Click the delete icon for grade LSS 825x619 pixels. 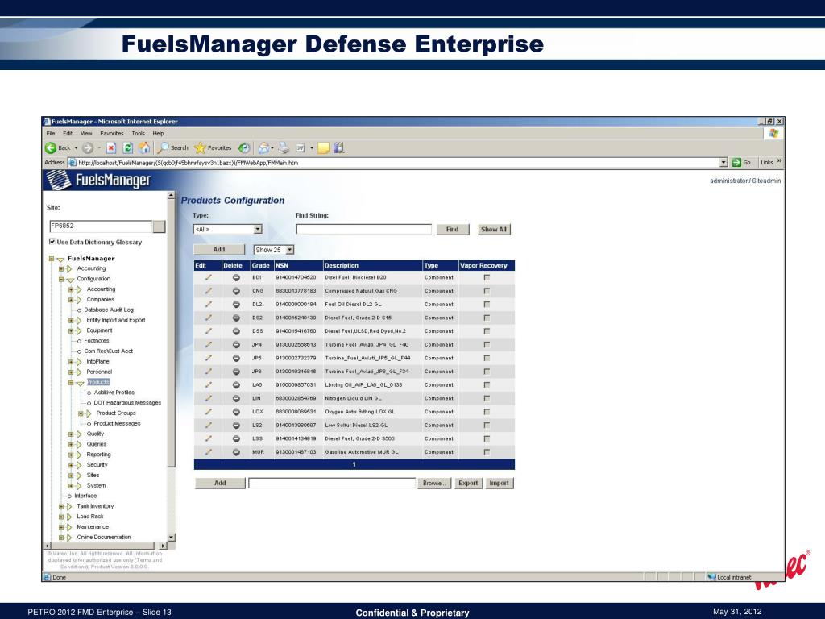click(236, 438)
